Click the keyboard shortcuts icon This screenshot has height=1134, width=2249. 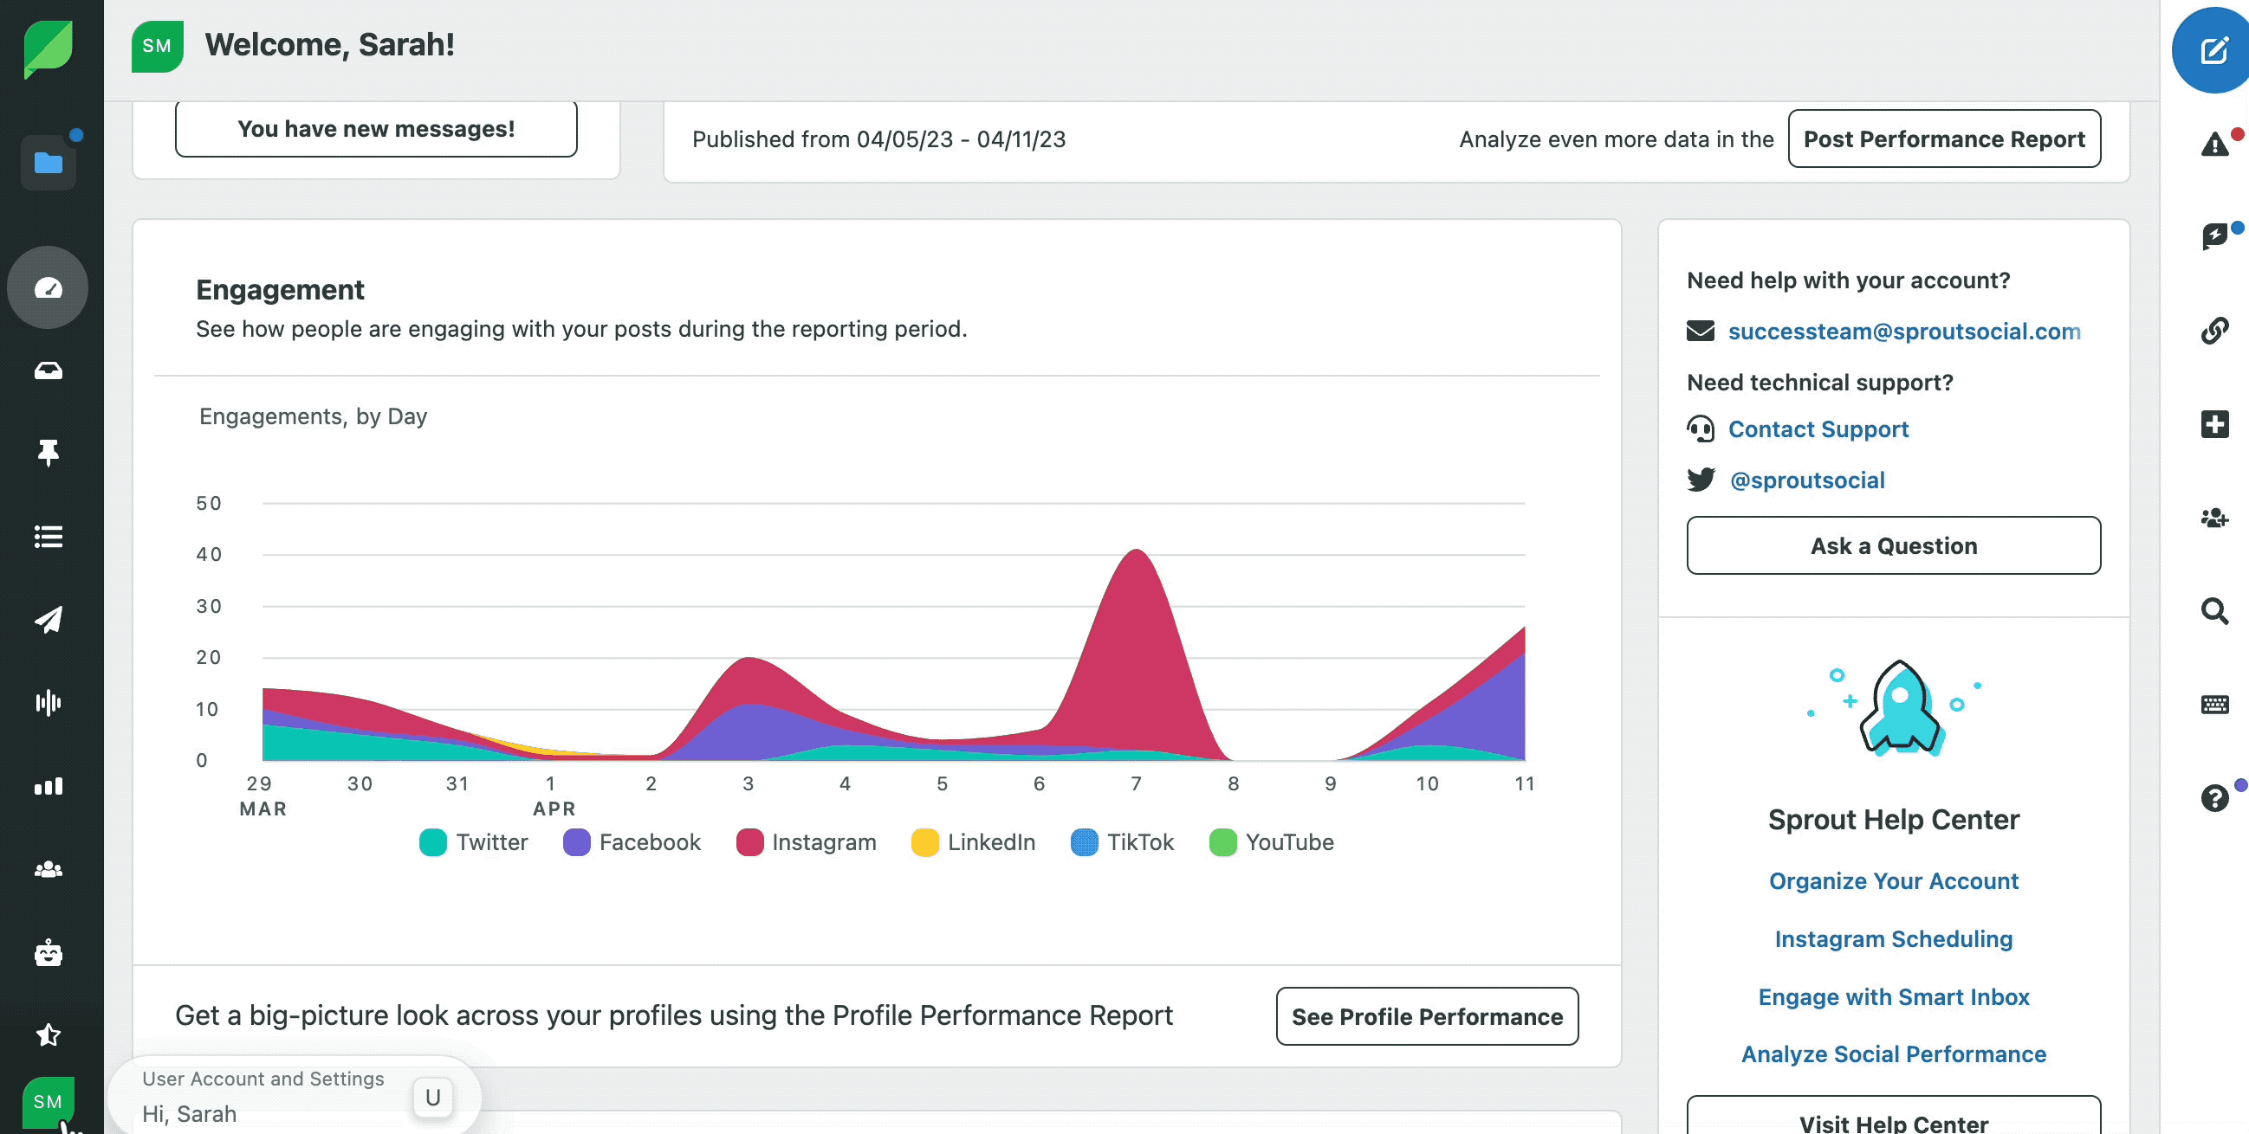tap(2215, 705)
